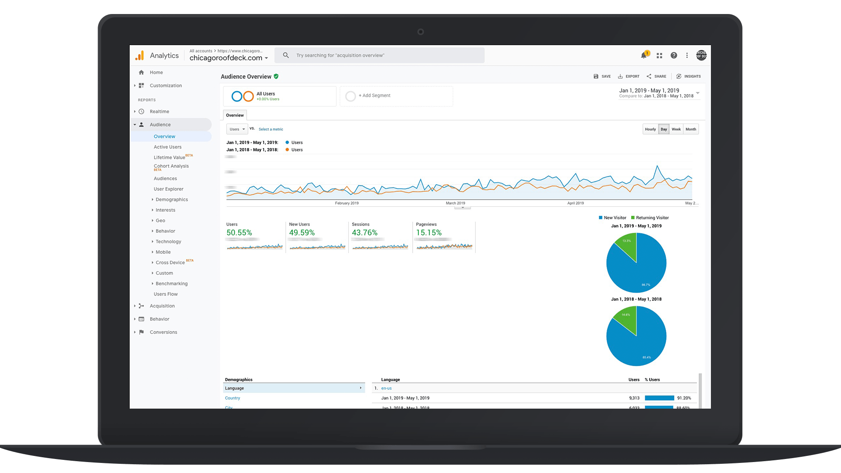
Task: Select the Language demographics row
Action: [294, 388]
